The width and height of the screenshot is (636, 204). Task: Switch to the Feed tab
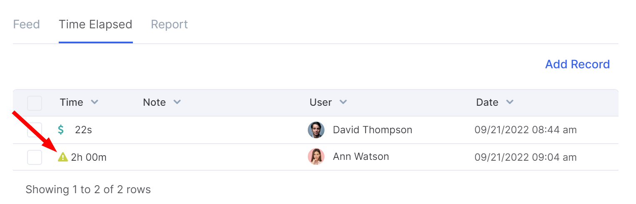27,25
